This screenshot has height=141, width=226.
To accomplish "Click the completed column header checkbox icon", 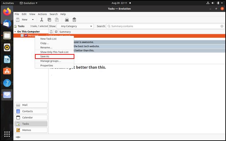I will click(56, 32).
